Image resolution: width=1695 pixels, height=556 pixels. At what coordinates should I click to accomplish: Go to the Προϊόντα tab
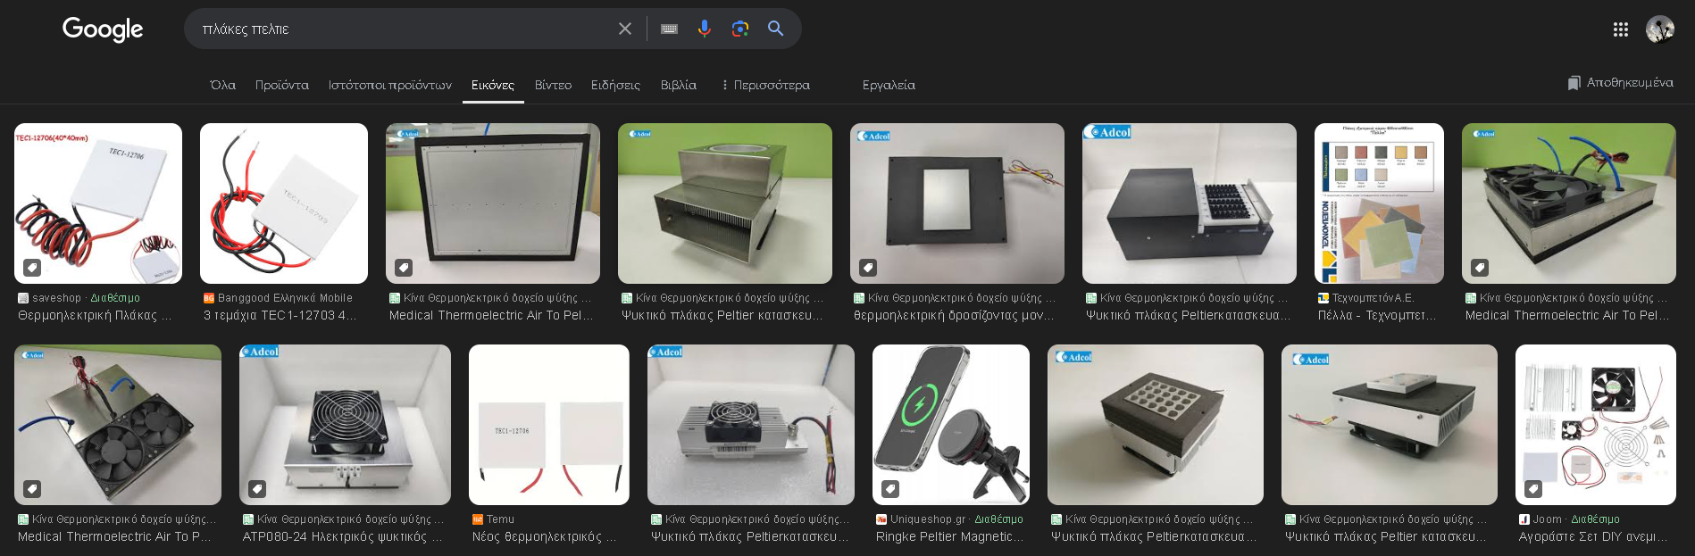282,85
